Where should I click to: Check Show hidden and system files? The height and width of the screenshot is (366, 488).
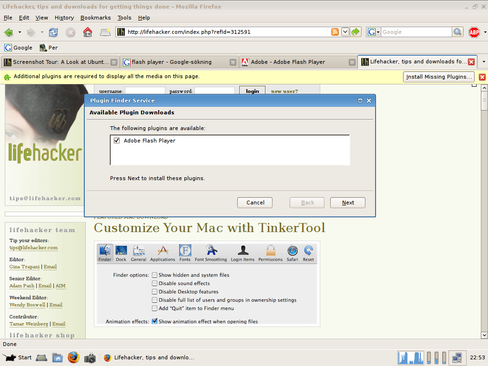[154, 275]
